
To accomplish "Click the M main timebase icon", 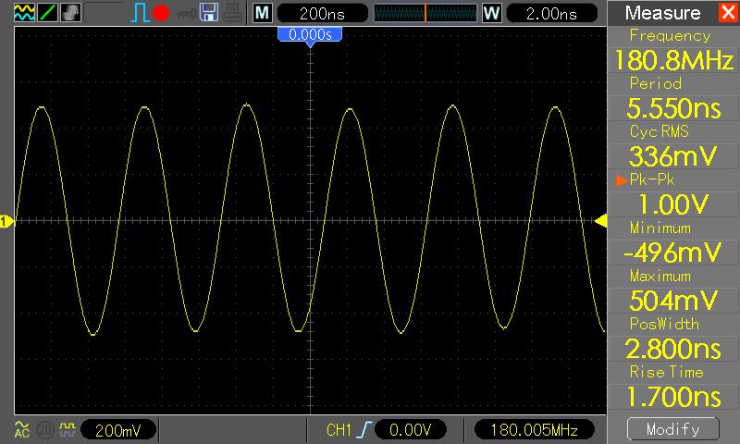I will [x=263, y=13].
